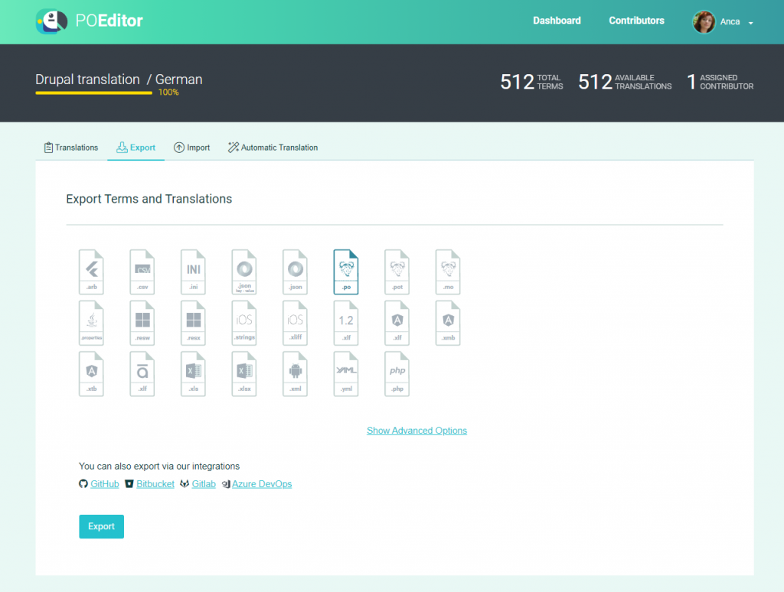Viewport: 784px width, 592px height.
Task: Pick the YAML .yml format icon
Action: [346, 374]
